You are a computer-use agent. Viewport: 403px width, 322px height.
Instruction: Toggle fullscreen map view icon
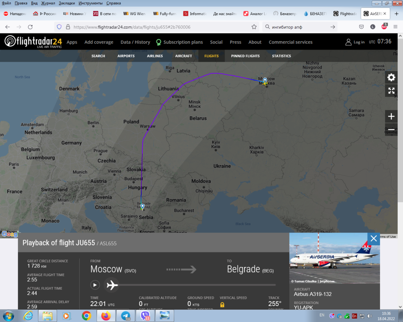coord(391,91)
